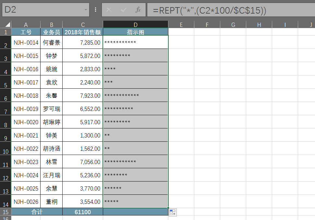315x220 pixels.
Task: Select row 12 header
Action: [x=6, y=175]
